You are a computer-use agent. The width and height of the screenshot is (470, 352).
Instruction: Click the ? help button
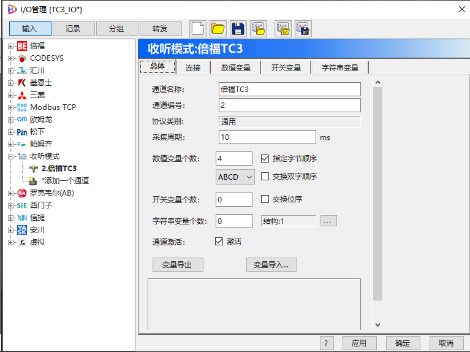click(327, 343)
